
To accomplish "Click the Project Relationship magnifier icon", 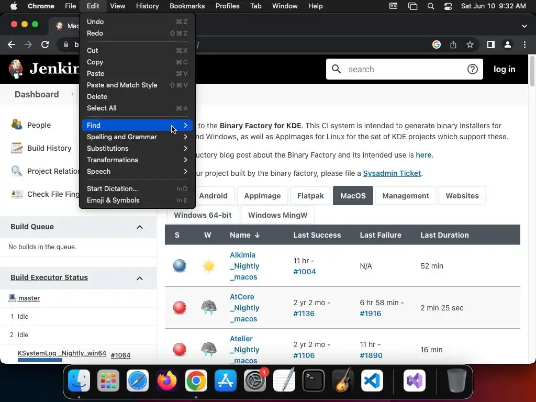I will pyautogui.click(x=17, y=171).
